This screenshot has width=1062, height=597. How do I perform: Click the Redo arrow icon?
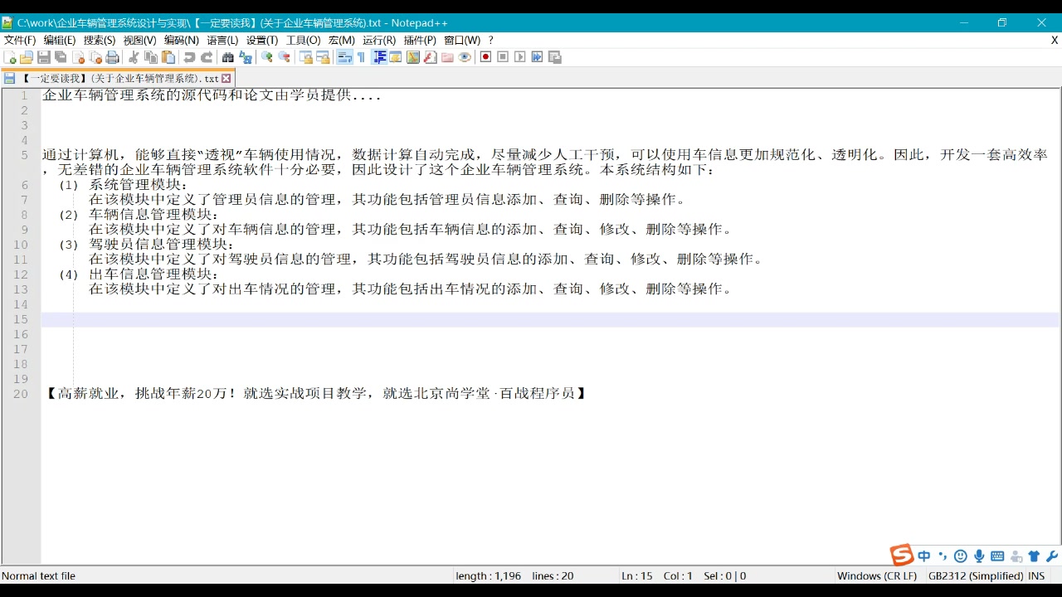click(207, 57)
